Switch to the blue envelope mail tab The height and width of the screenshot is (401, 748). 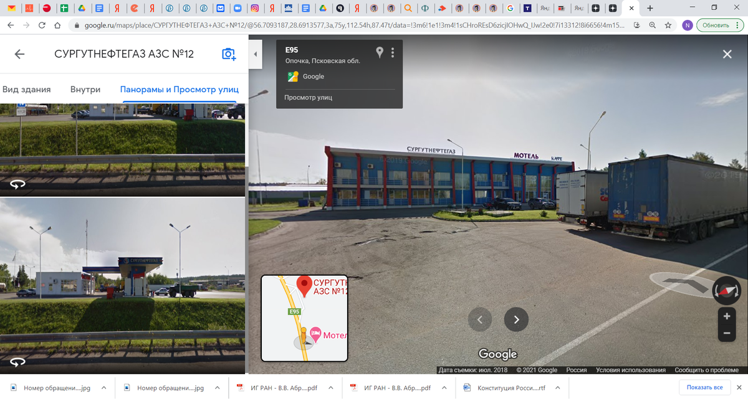click(220, 8)
